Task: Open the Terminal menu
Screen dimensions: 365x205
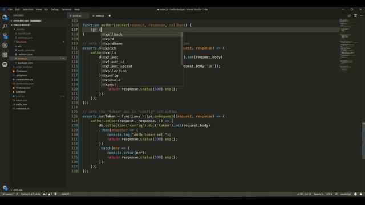Action: (66, 10)
